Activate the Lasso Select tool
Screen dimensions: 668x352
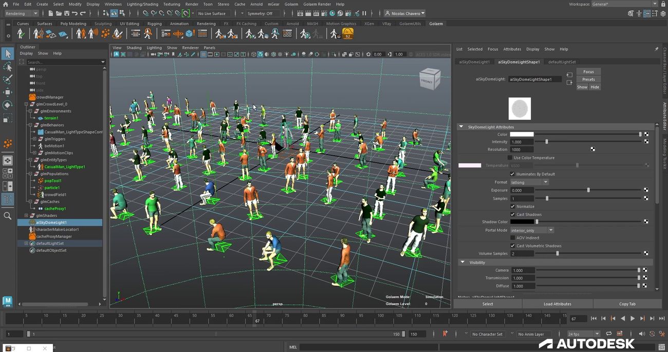(x=8, y=67)
